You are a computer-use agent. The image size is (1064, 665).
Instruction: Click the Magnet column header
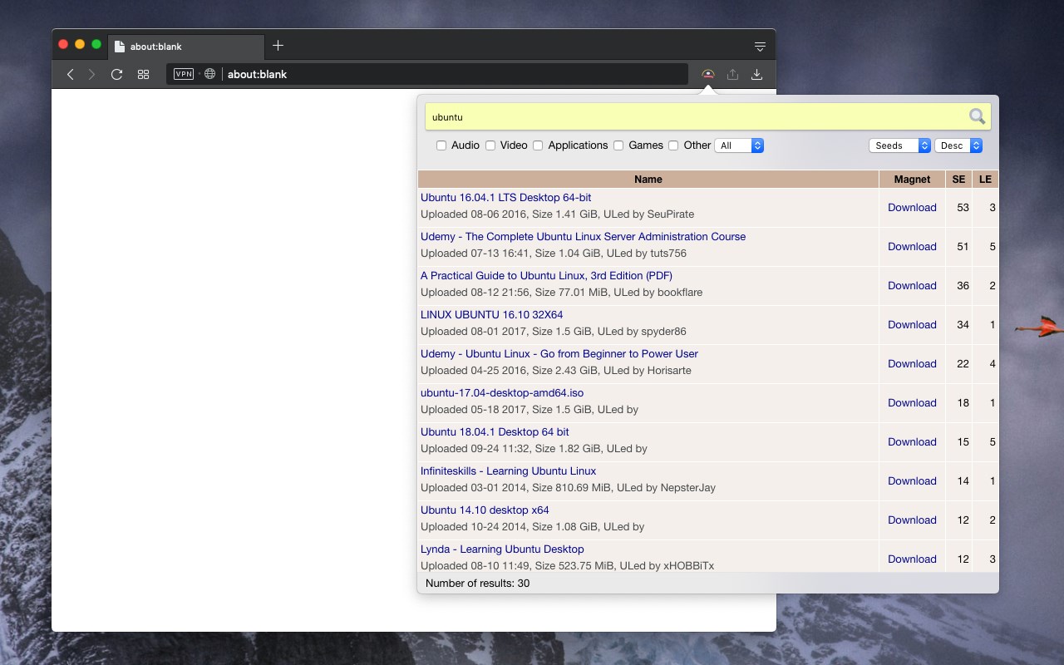click(x=912, y=180)
